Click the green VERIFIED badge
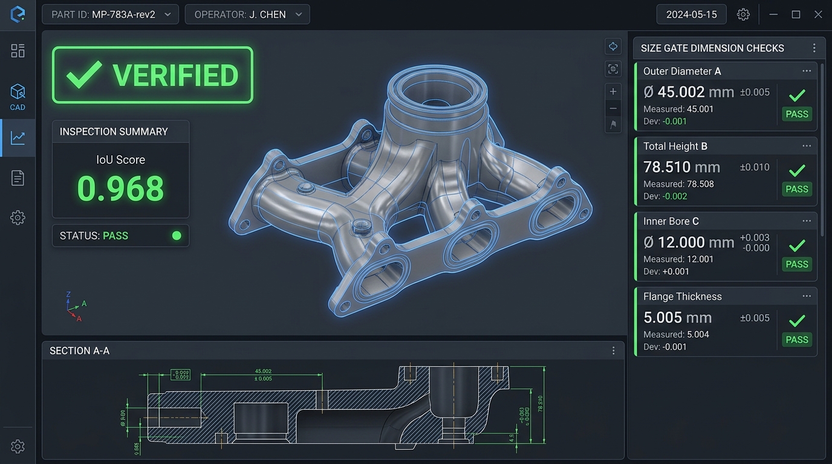 point(152,75)
